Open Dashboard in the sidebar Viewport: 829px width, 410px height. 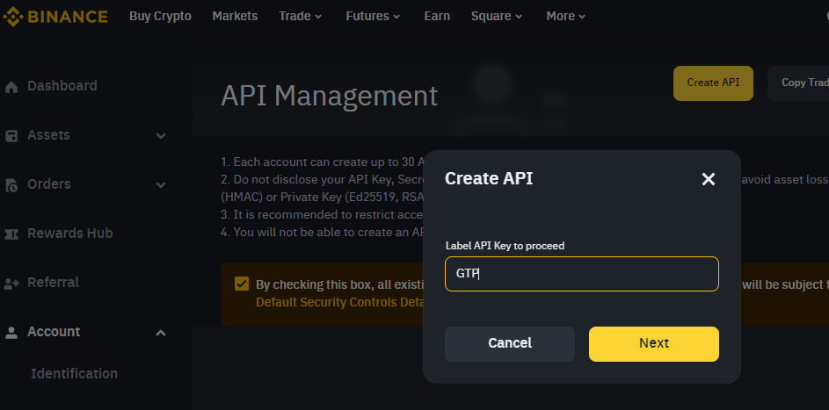(62, 86)
